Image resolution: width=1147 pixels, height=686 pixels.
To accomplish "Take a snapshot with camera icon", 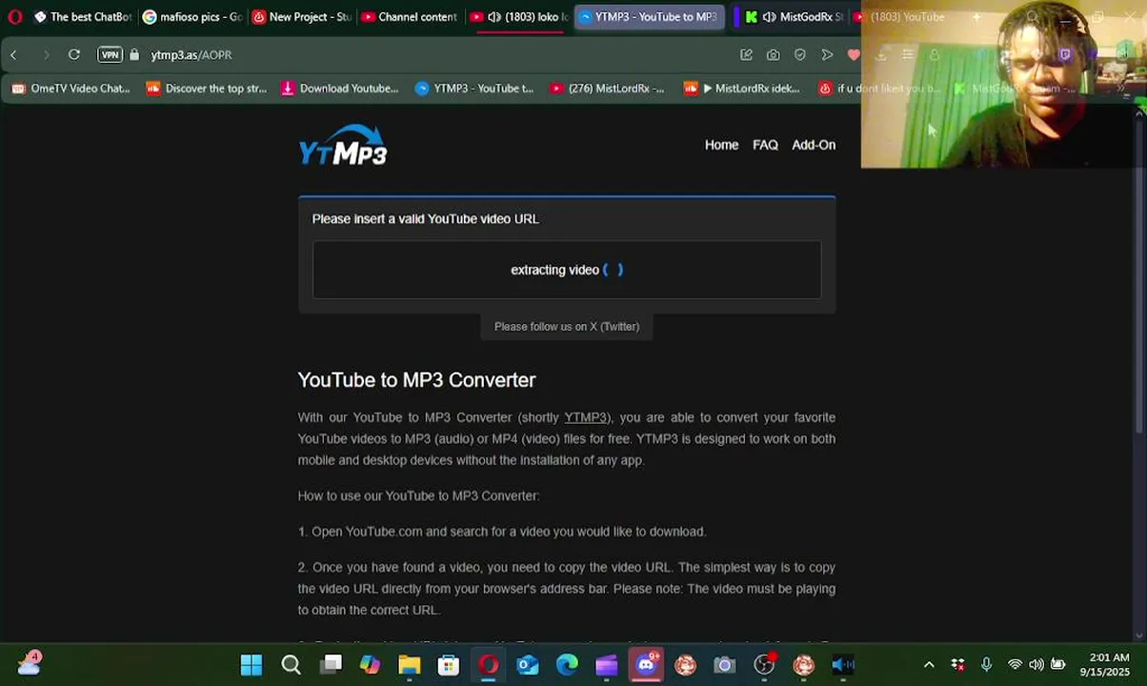I will pos(774,55).
